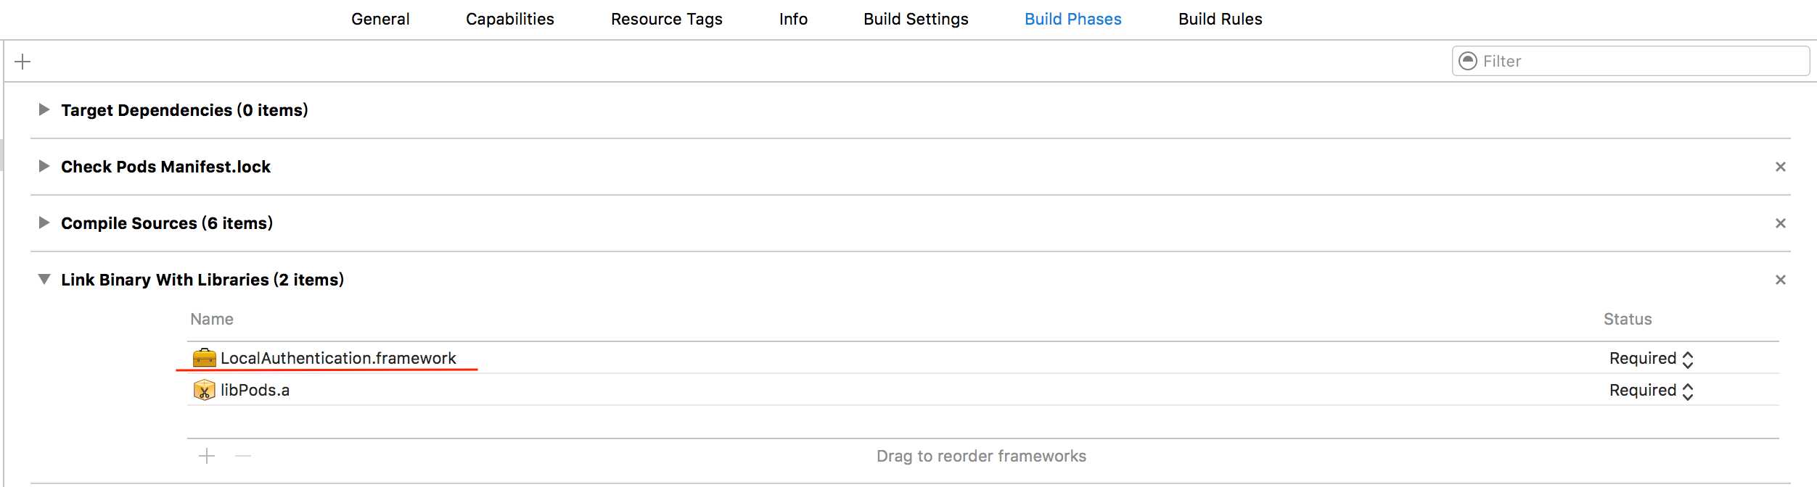Remove the Check Pods Manifest.lock phase

click(x=1780, y=167)
